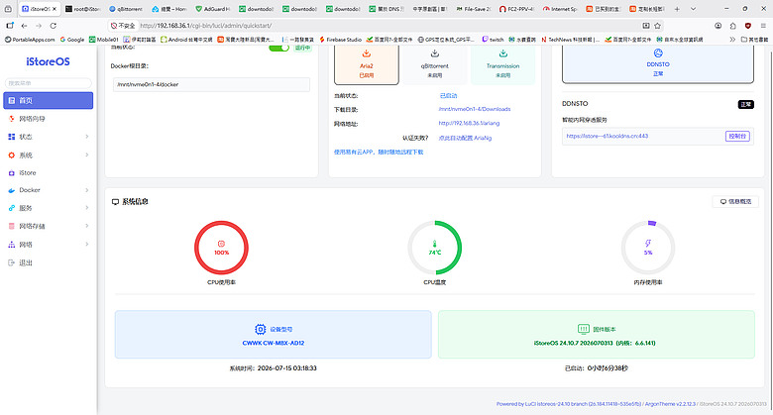
Task: Expand the 网络存储 network storage chevron
Action: [87, 226]
